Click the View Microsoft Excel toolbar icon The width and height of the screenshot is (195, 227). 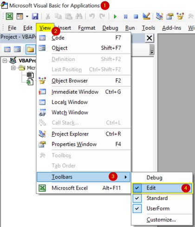(x=9, y=16)
